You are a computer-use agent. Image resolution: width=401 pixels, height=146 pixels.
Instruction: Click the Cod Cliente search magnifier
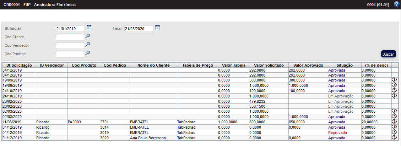coord(88,36)
